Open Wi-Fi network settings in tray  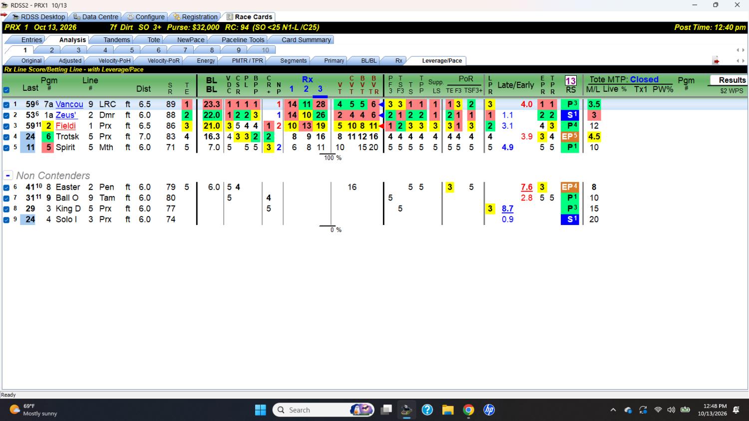658,410
